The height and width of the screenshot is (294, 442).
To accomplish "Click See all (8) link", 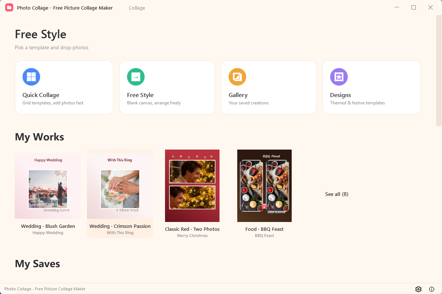I will (337, 194).
